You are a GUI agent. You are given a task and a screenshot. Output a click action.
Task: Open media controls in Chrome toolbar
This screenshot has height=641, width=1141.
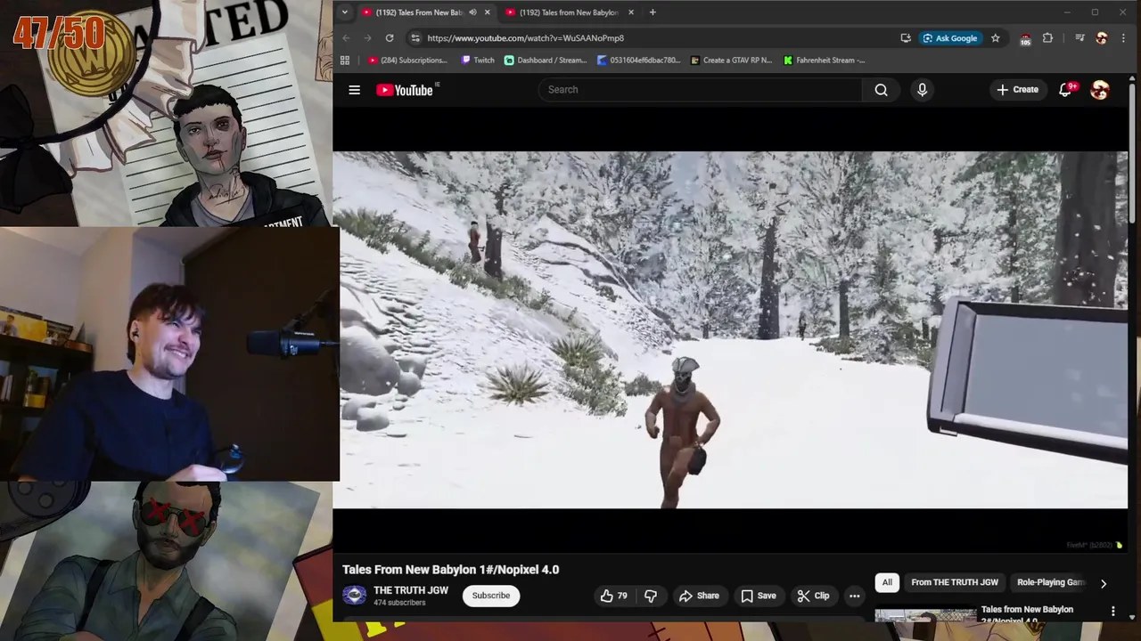click(1079, 38)
